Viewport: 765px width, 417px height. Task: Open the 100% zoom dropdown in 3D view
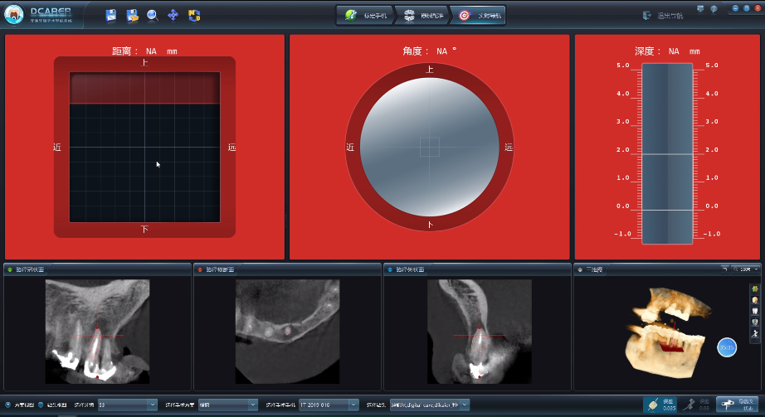click(749, 269)
